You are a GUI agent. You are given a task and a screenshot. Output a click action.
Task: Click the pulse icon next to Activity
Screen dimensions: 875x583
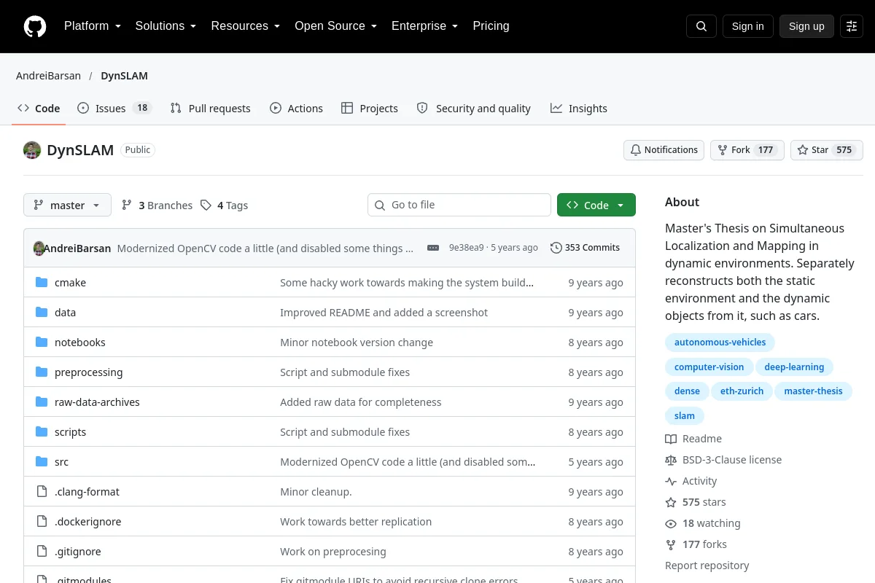[x=671, y=481]
